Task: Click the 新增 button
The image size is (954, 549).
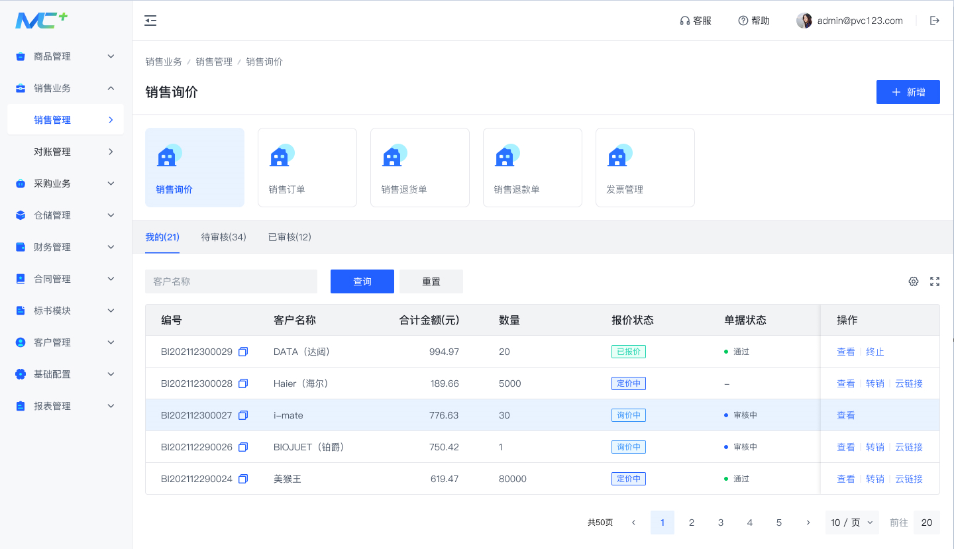Action: coord(908,92)
